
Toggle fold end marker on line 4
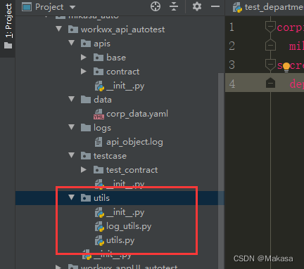coord(270,83)
